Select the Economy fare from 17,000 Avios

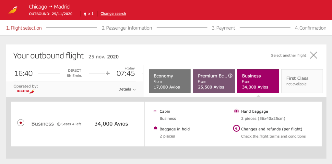tap(170, 81)
